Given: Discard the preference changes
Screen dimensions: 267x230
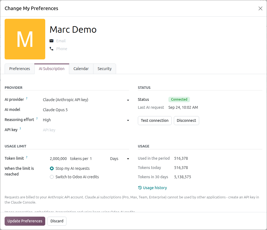Looking at the screenshot, I should (57, 221).
